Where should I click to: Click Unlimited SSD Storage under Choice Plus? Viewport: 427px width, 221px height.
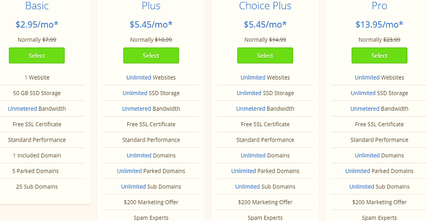click(x=265, y=93)
